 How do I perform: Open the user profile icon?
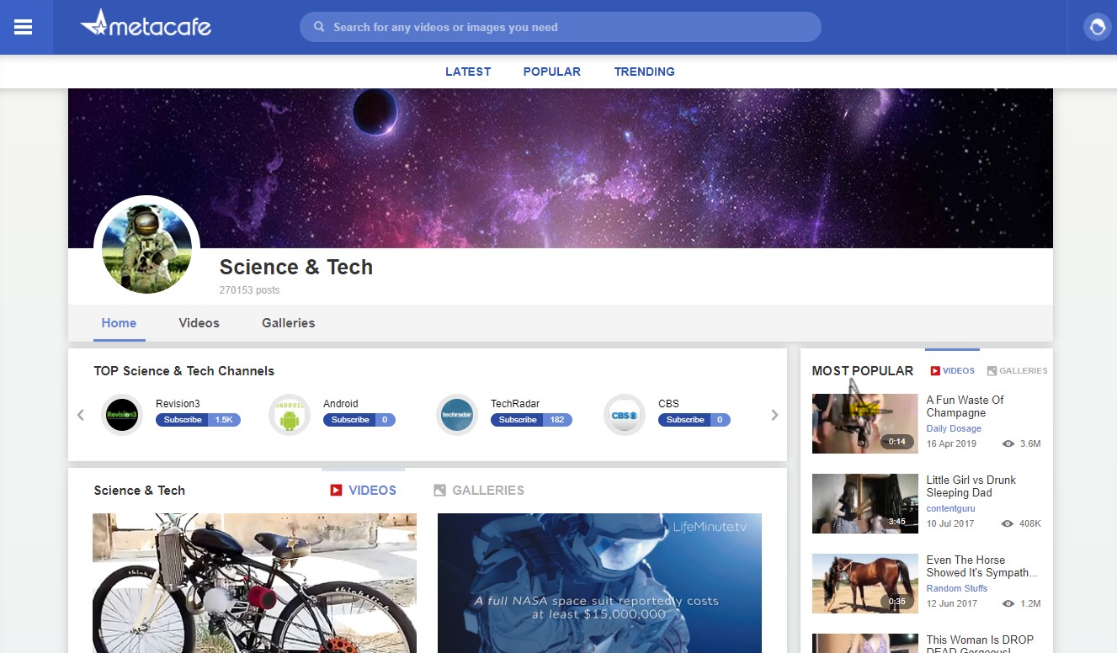coord(1098,27)
